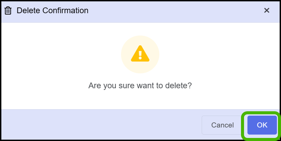Choose the Cancel button beside OK

click(x=222, y=125)
